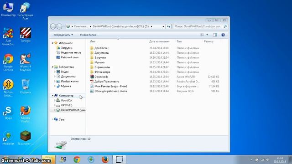Open Chrome from the taskbar
This screenshot has width=292, height=164.
point(77,159)
